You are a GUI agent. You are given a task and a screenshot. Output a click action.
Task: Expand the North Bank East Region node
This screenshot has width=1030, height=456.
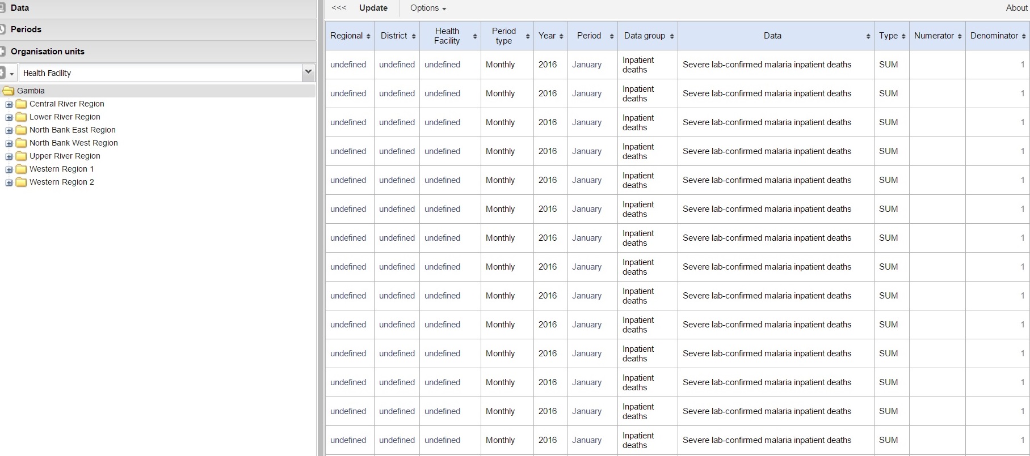[9, 130]
